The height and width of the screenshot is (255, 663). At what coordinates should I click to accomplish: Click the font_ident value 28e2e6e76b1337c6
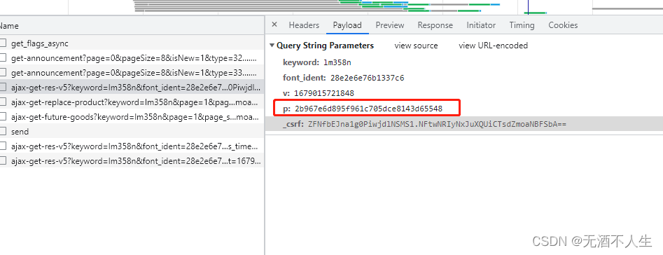click(367, 78)
